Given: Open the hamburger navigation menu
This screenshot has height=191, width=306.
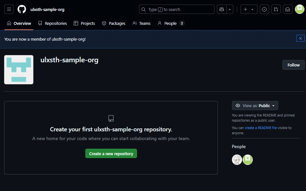Looking at the screenshot, I should [x=9, y=9].
